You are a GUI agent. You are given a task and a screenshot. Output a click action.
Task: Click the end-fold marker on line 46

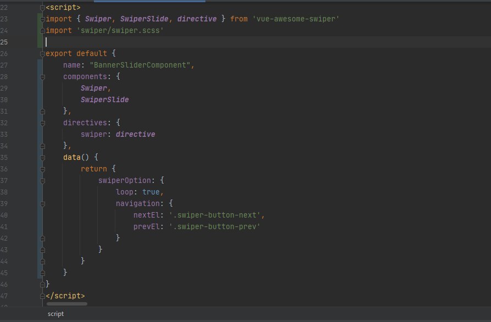tap(43, 285)
